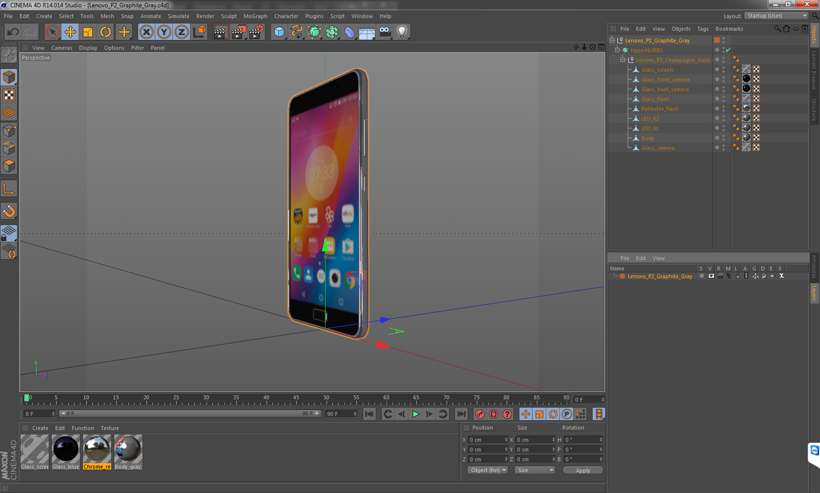Render to Picture Viewer
Image resolution: width=820 pixels, height=493 pixels.
click(x=238, y=32)
